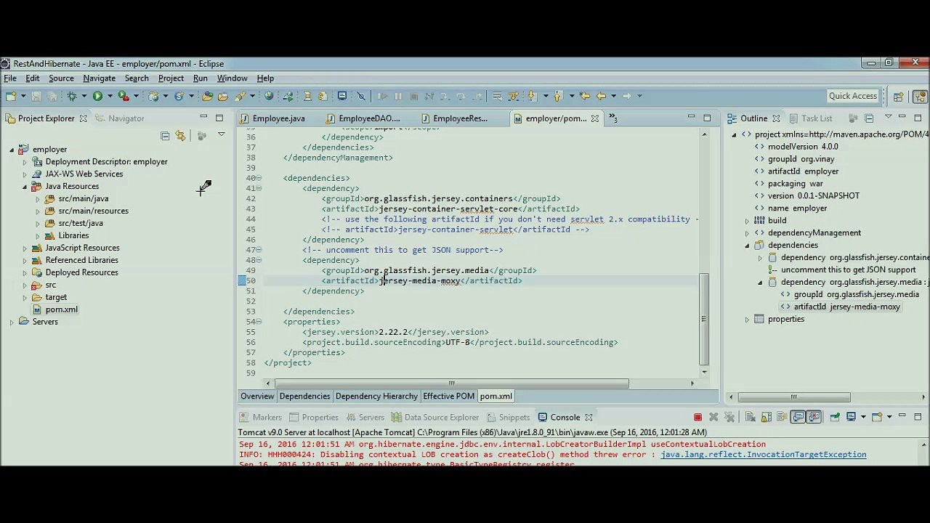Toggle Show Console on standard out
The height and width of the screenshot is (523, 930).
tap(798, 417)
